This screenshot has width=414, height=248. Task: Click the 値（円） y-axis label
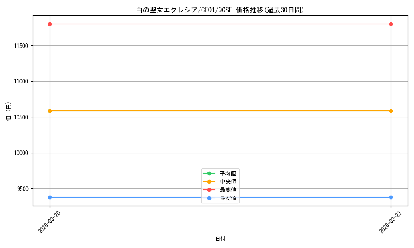[x=7, y=112]
